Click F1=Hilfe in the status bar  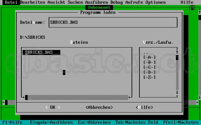pyautogui.click(x=13, y=122)
